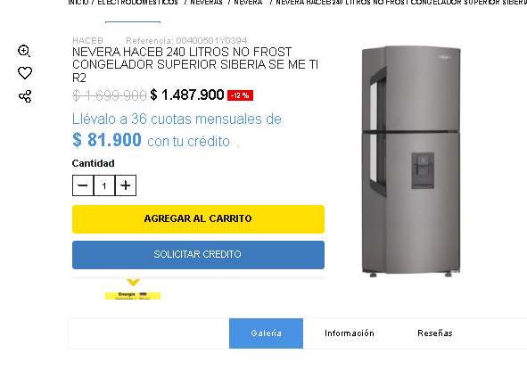Viewport: 527px width, 370px height.
Task: Click the INICIO breadcrumb link
Action: click(78, 3)
